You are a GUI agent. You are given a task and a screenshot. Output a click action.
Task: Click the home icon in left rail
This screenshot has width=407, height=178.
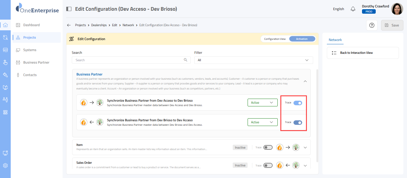[x=5, y=25]
